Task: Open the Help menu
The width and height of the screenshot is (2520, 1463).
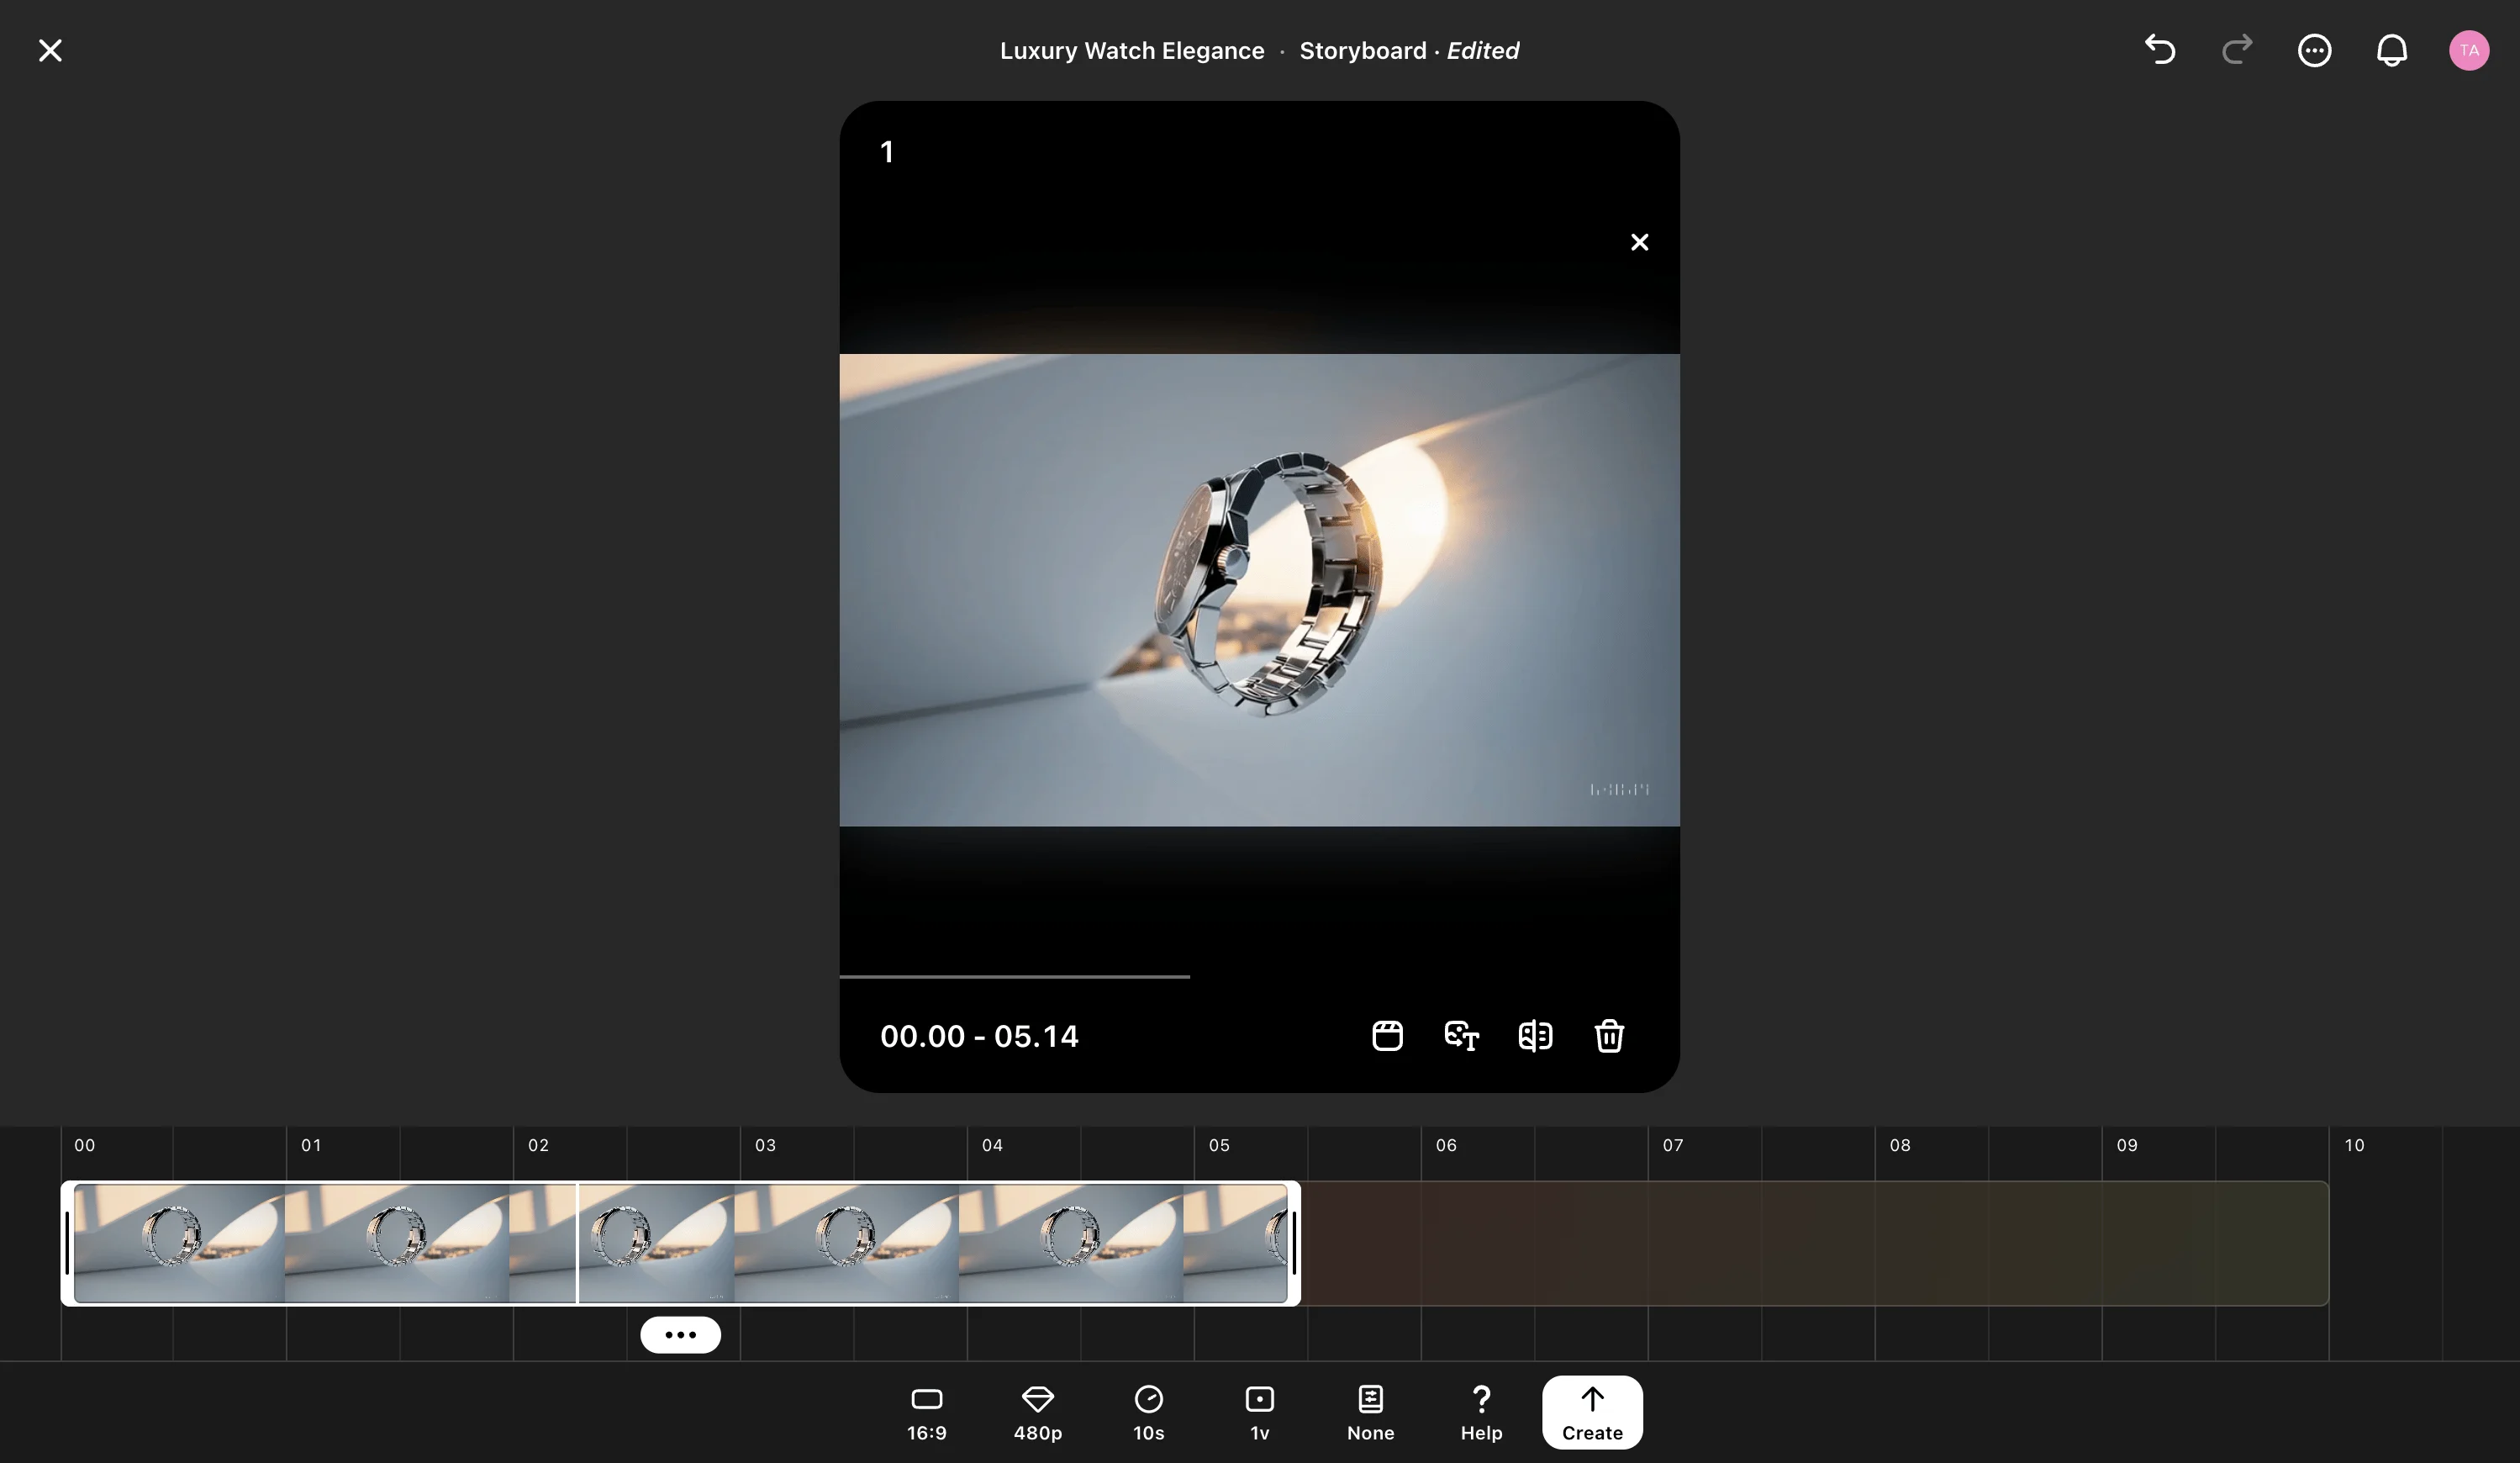Action: [x=1481, y=1412]
